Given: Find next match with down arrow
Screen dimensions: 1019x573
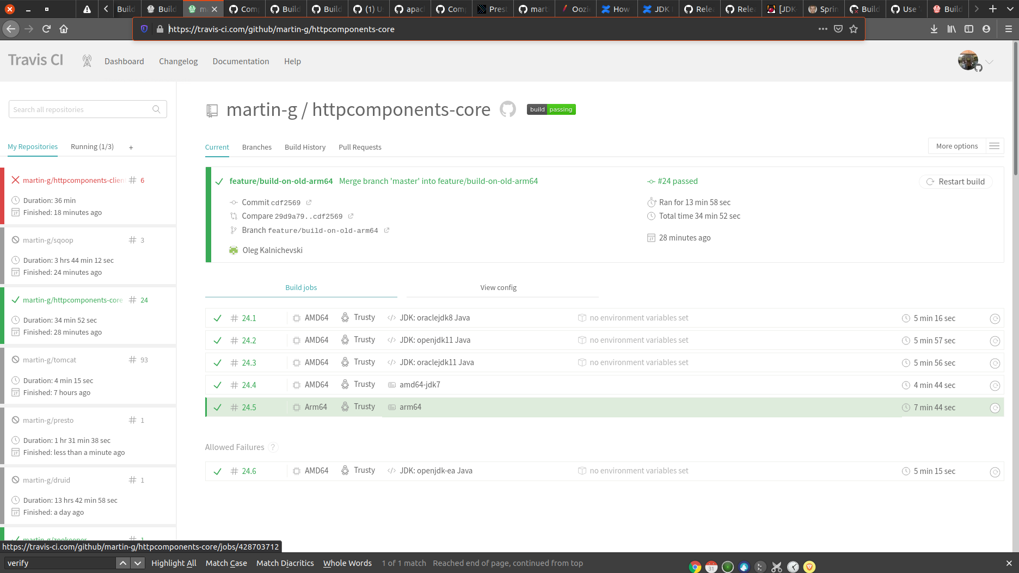Looking at the screenshot, I should [138, 563].
